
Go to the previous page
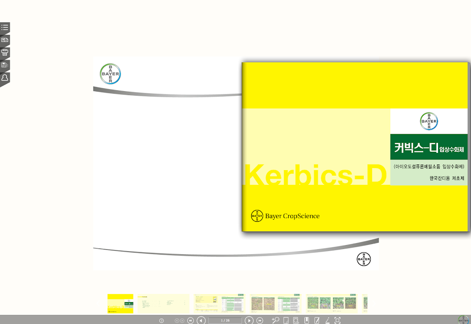pos(201,320)
